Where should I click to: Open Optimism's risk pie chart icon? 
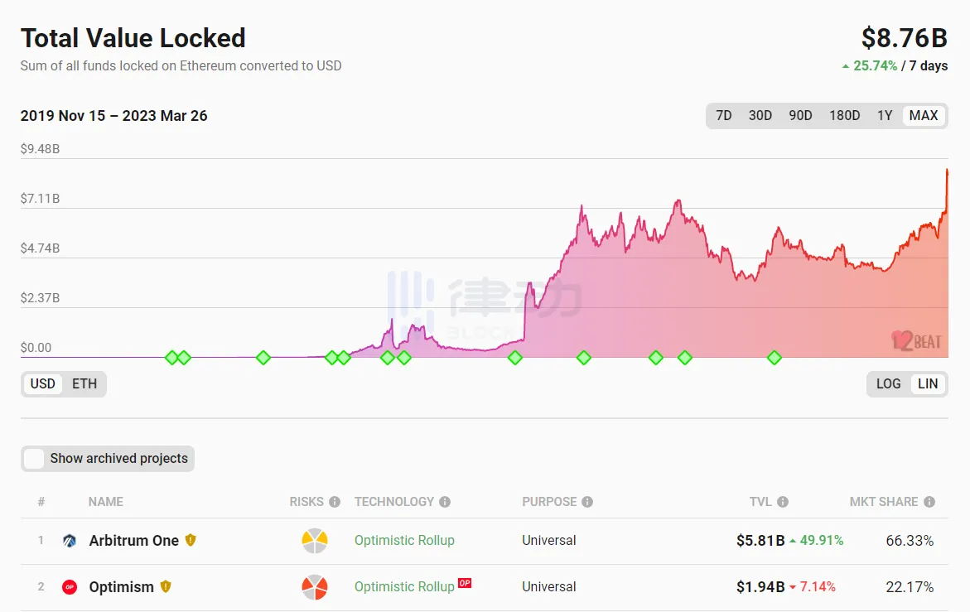click(315, 587)
